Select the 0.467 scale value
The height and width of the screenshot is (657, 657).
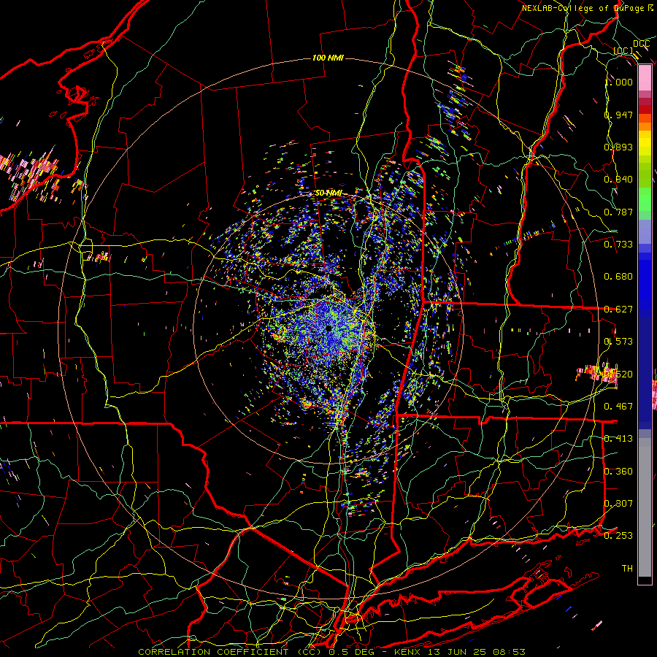point(619,407)
